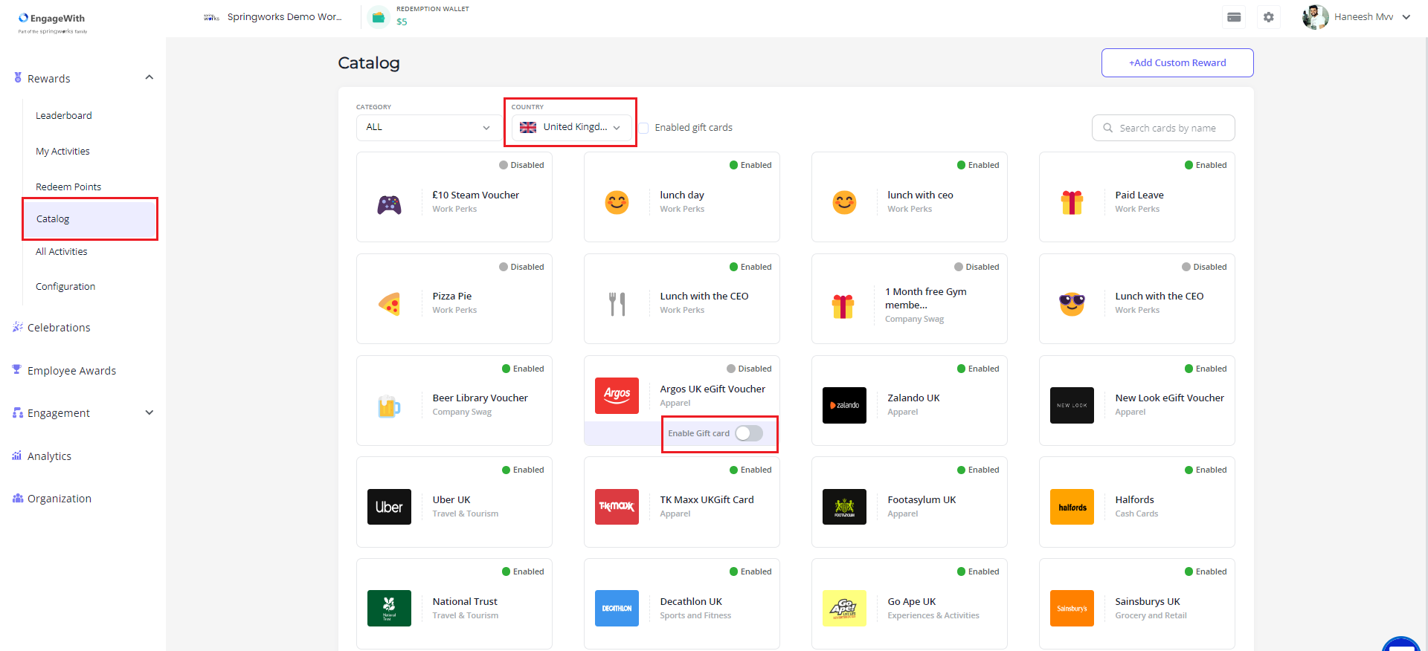Viewport: 1428px width, 651px height.
Task: Go to My Activities
Action: click(62, 151)
